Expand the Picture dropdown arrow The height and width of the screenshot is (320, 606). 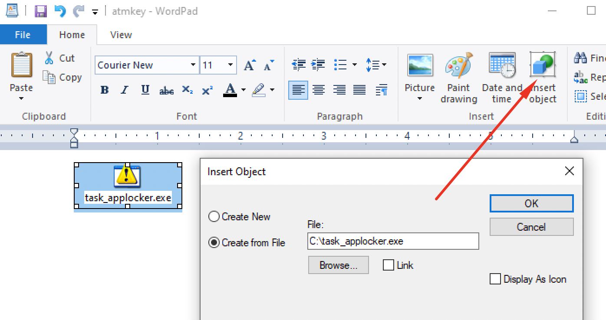(420, 99)
